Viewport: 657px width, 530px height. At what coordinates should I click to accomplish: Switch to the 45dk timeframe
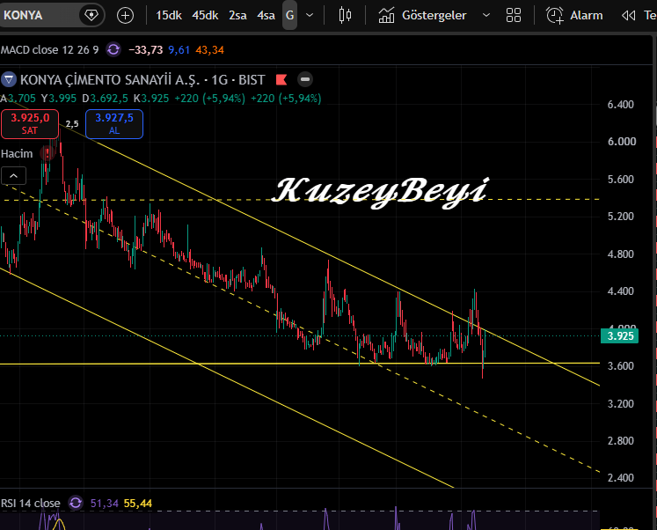click(205, 16)
